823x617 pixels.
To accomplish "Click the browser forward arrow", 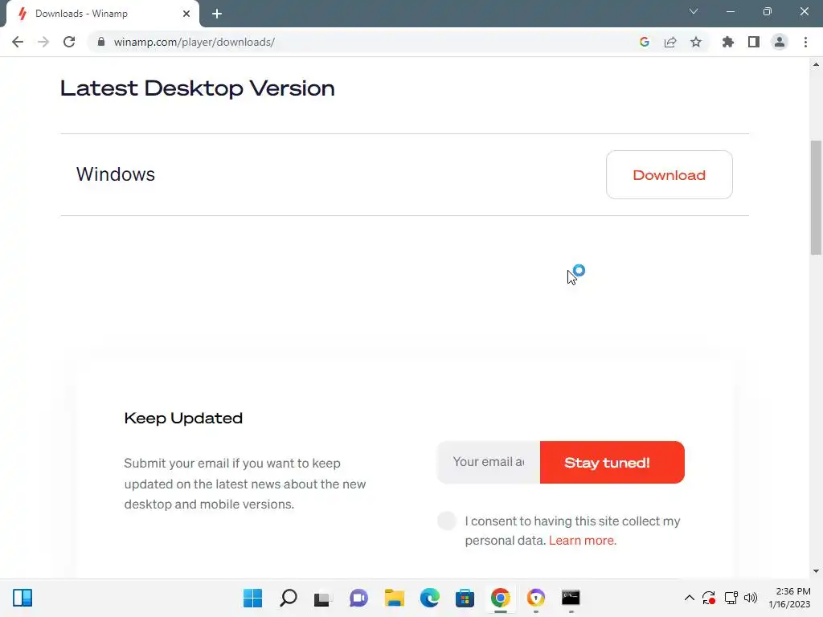I will click(43, 42).
